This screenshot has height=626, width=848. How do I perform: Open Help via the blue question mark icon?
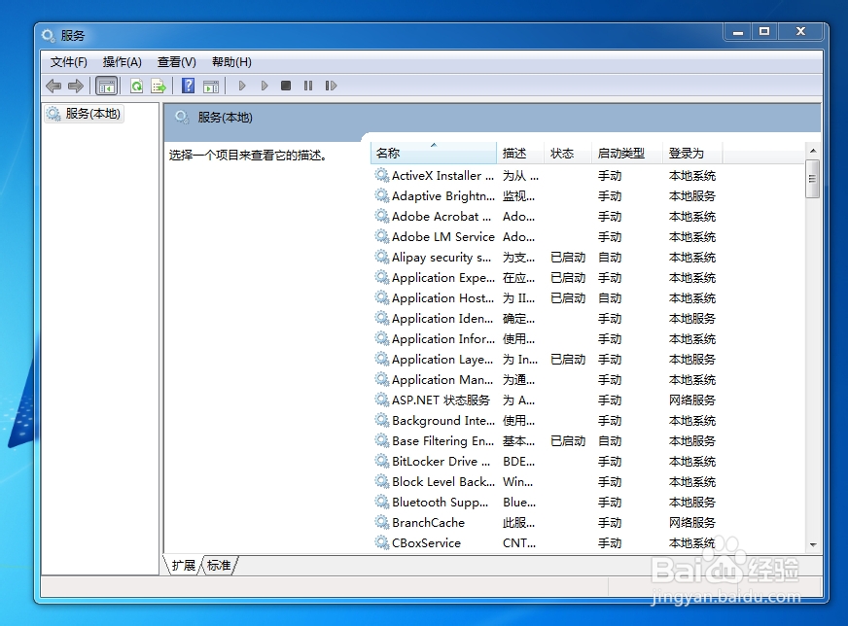187,86
